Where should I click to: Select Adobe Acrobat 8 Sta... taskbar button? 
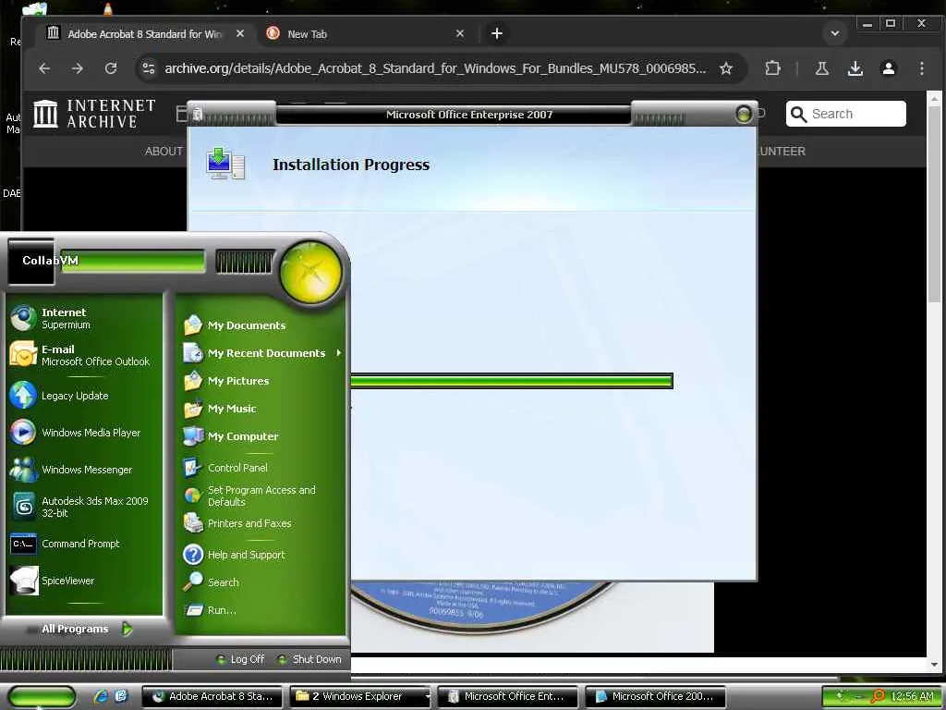[212, 696]
